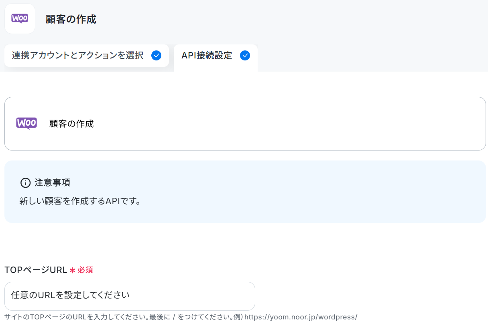Click the 顧客の作成 header title text
488x323 pixels.
coord(71,19)
